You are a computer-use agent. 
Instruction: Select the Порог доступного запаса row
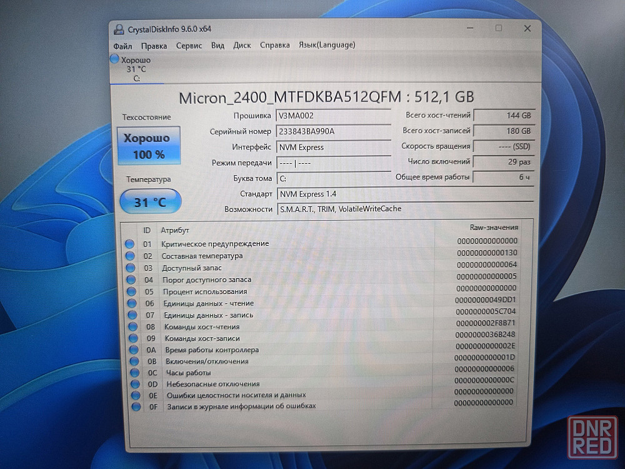pos(322,278)
